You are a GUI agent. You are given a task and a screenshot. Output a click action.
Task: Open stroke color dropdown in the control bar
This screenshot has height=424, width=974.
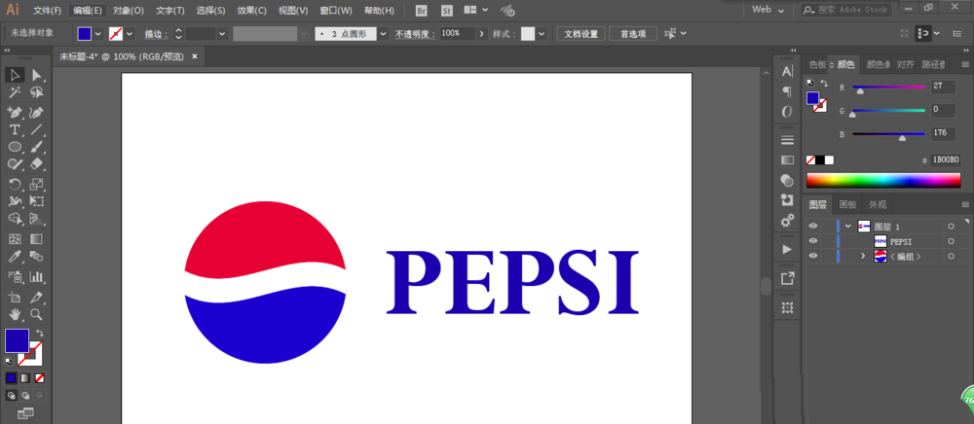point(130,33)
